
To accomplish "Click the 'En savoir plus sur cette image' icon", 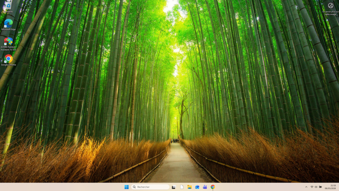I will click(x=330, y=6).
